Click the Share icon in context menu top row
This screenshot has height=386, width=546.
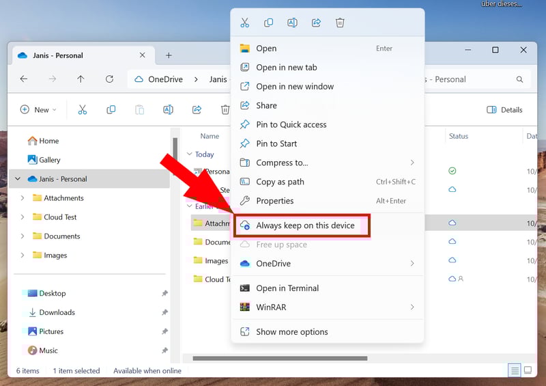(x=316, y=23)
